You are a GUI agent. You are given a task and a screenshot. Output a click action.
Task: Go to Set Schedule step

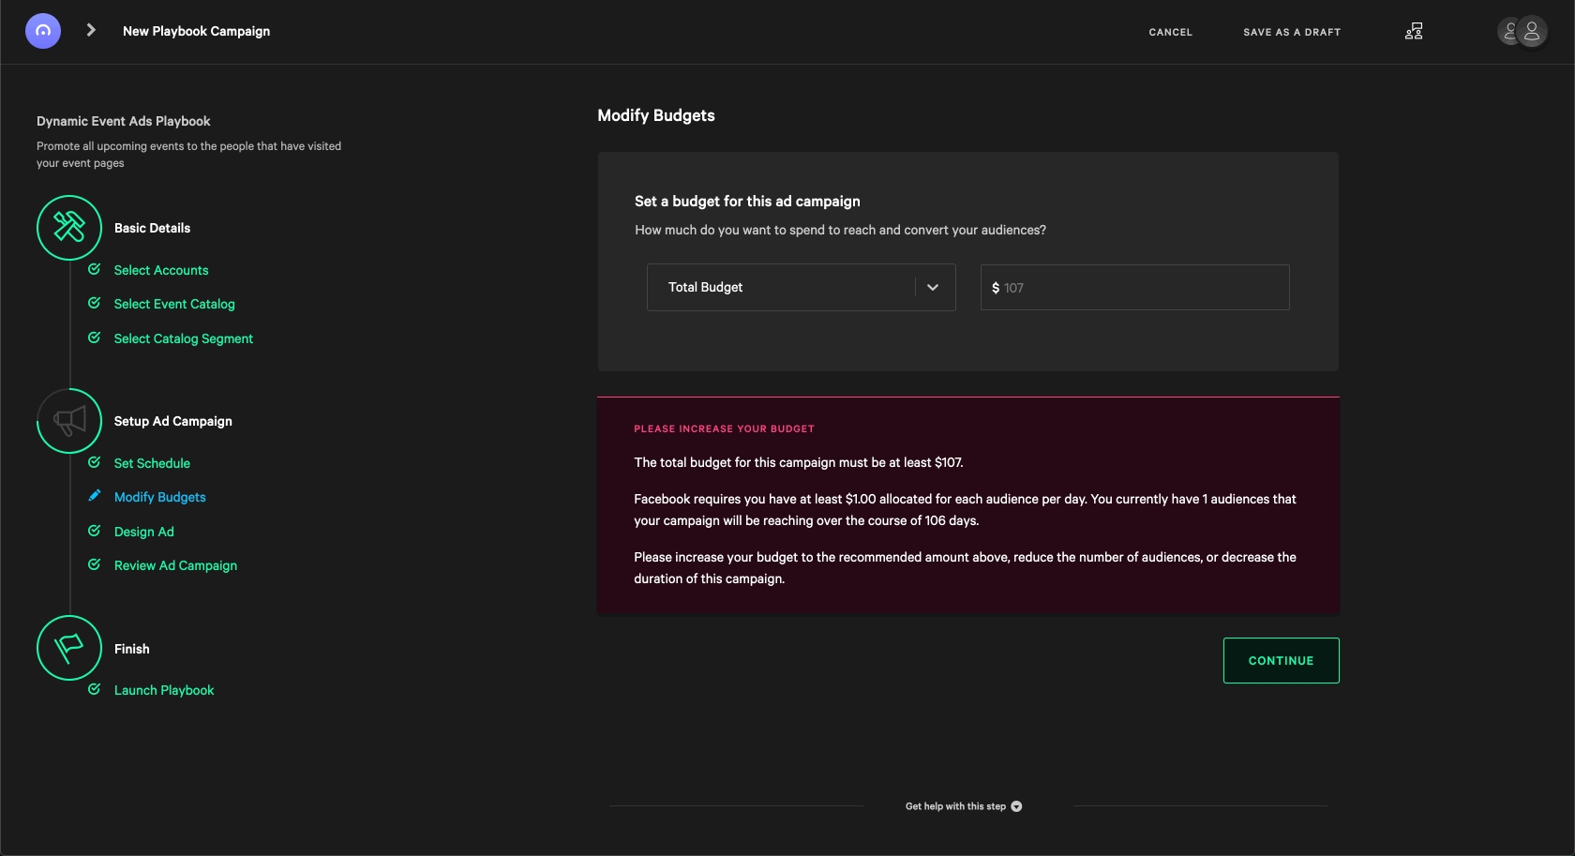152,463
